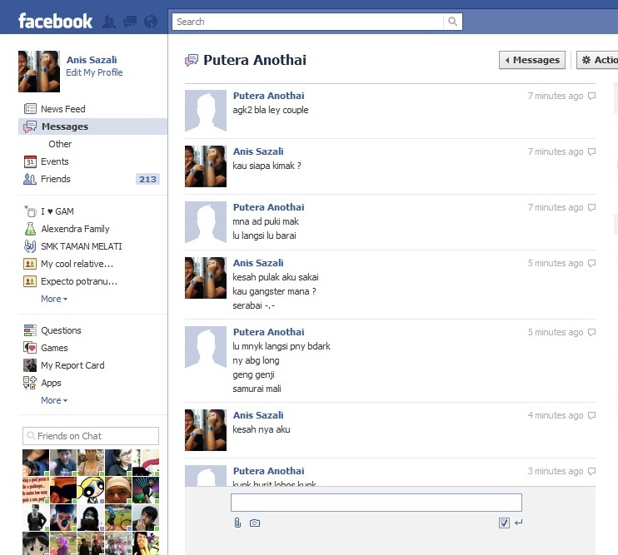Click reply icon on 'kau siapa kimak' message

591,152
